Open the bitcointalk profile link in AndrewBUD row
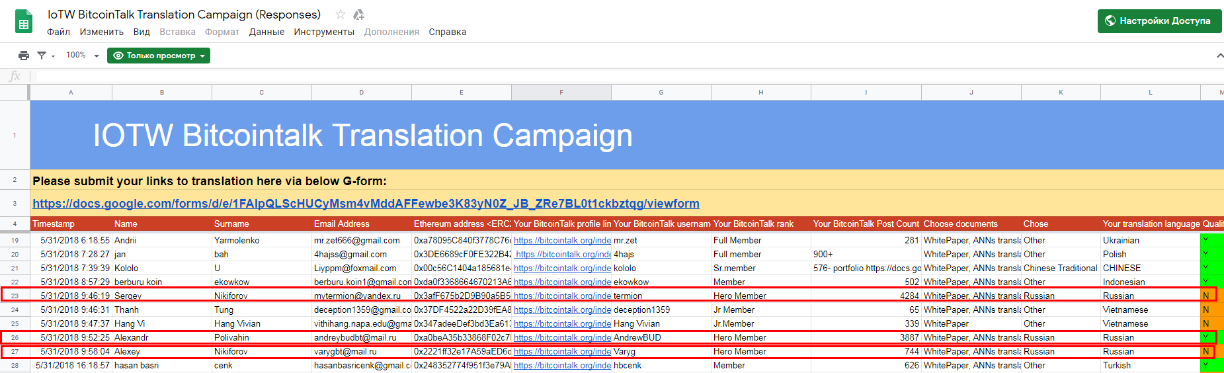Screen dimensions: 1224x373 pyautogui.click(x=562, y=337)
